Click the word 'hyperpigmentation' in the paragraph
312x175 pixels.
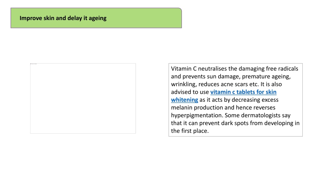point(197,115)
